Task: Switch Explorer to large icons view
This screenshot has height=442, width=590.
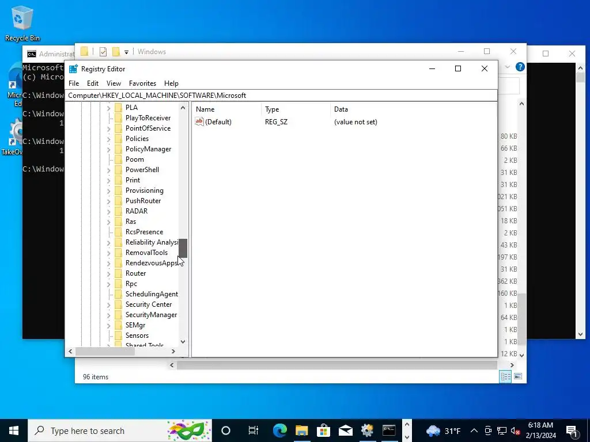Action: 518,376
